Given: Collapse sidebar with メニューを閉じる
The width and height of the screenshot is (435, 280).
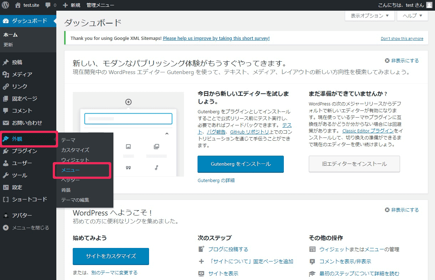Looking at the screenshot, I should click(30, 228).
